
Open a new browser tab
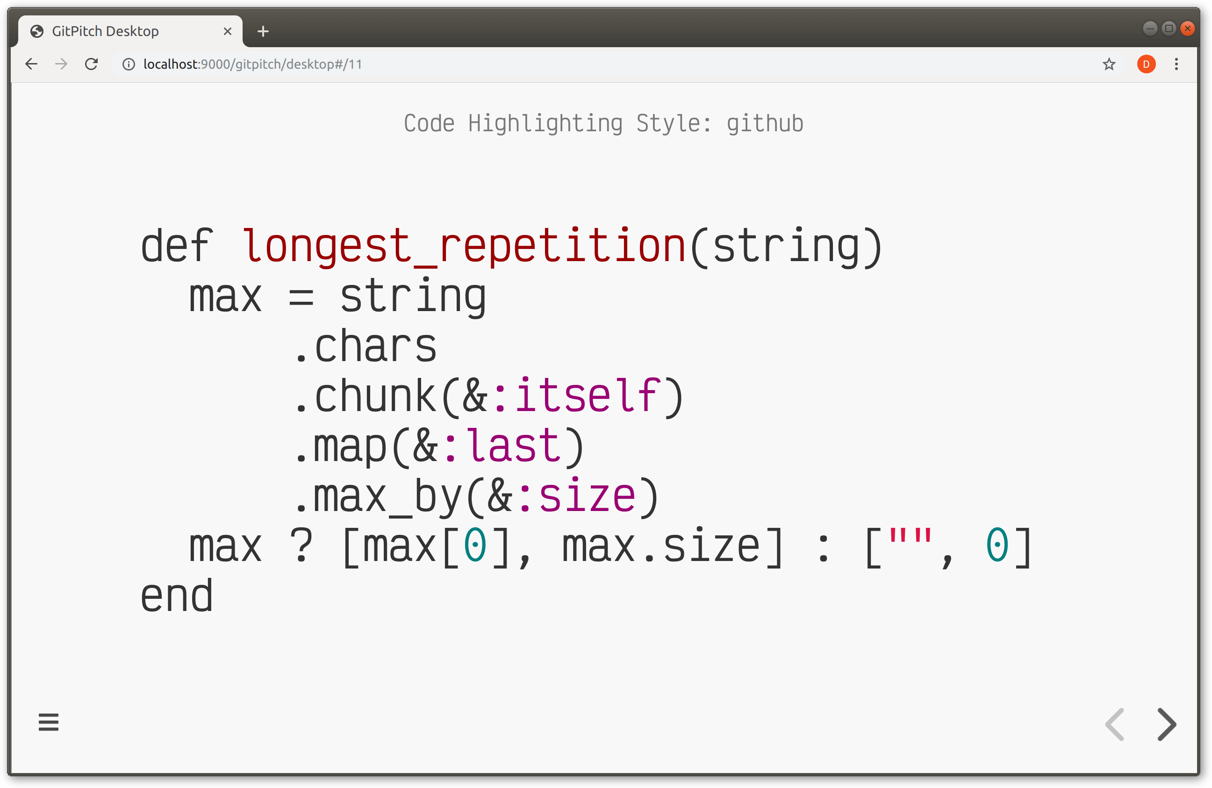[x=263, y=32]
